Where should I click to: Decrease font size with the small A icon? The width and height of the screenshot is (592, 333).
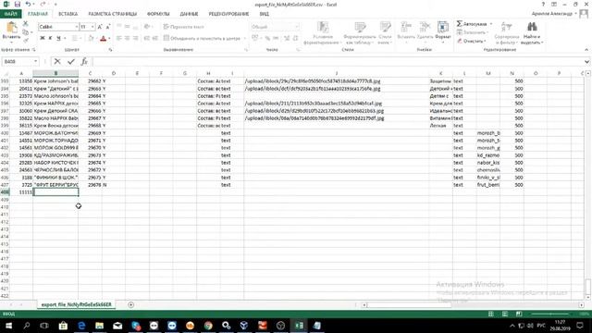tap(107, 27)
